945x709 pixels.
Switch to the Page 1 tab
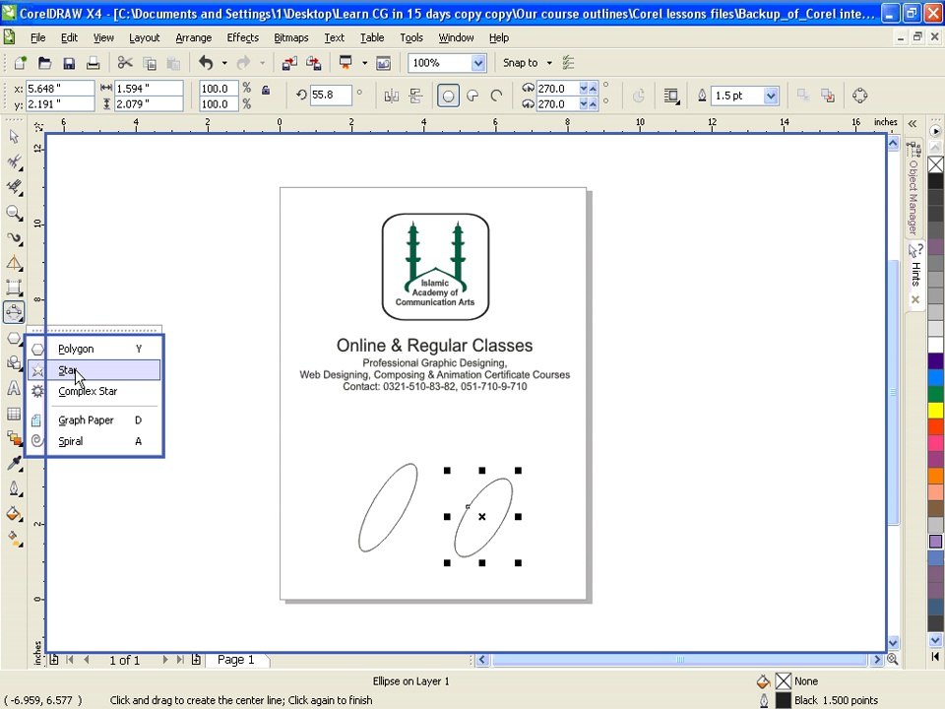235,660
